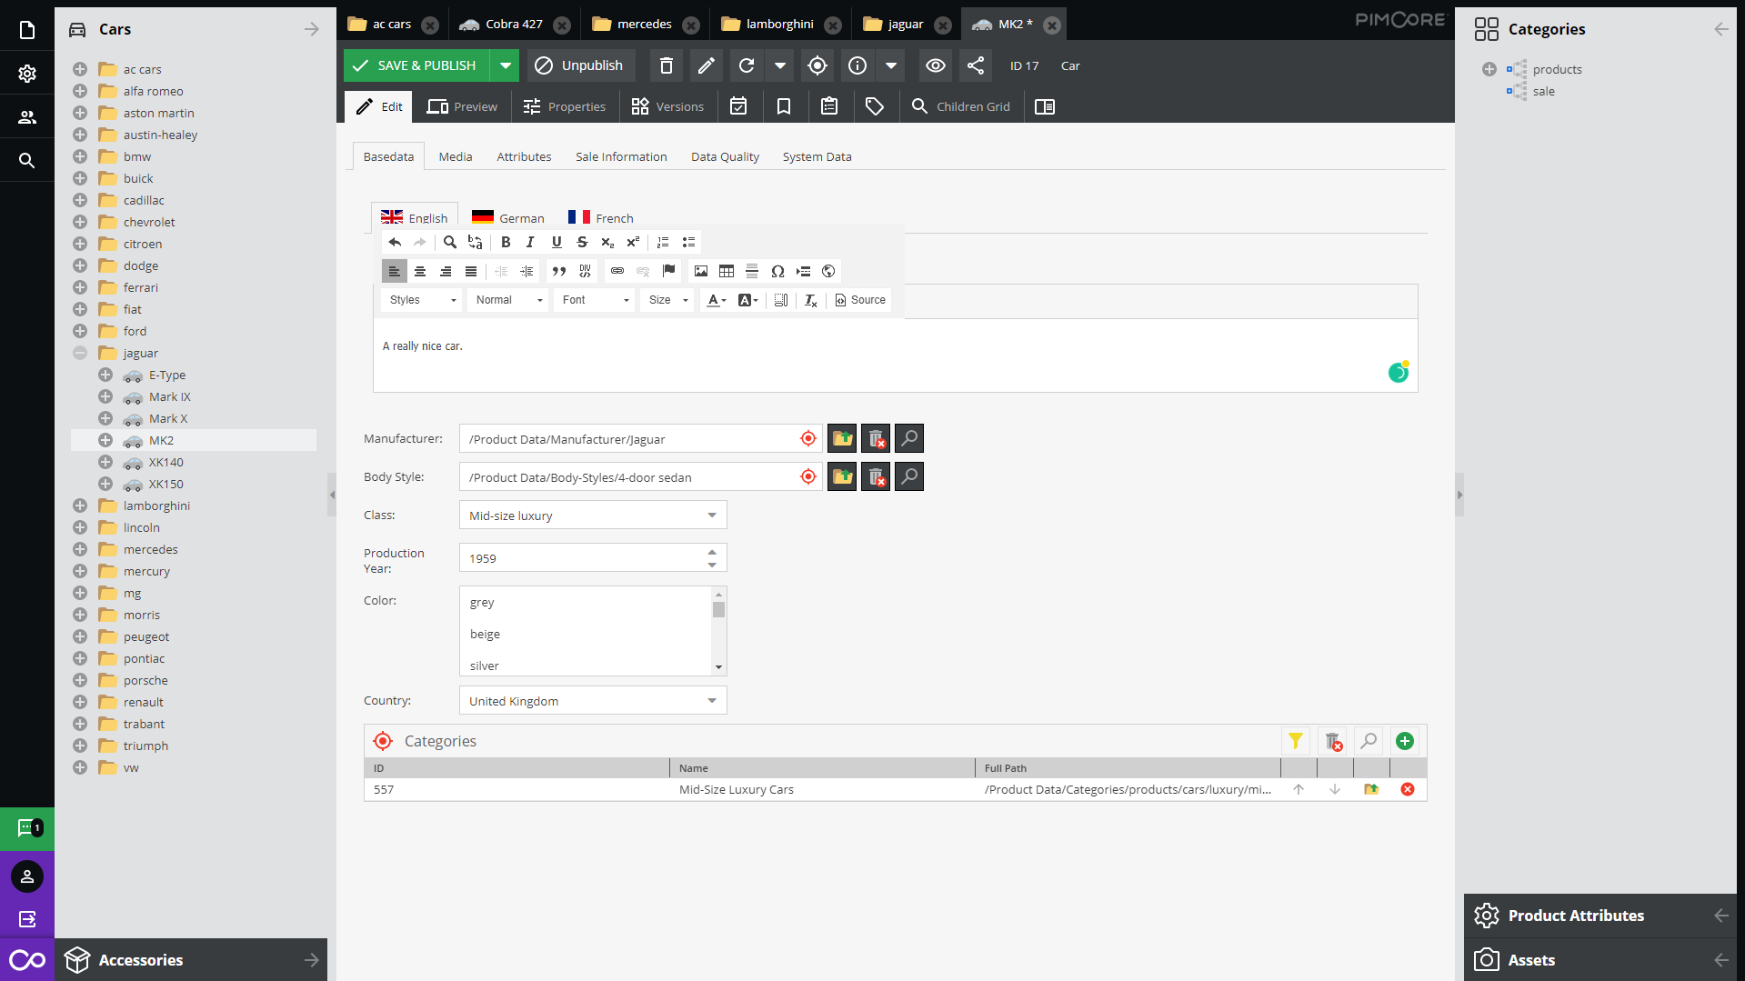Switch to the Media tab
Image resolution: width=1745 pixels, height=981 pixels.
[456, 156]
